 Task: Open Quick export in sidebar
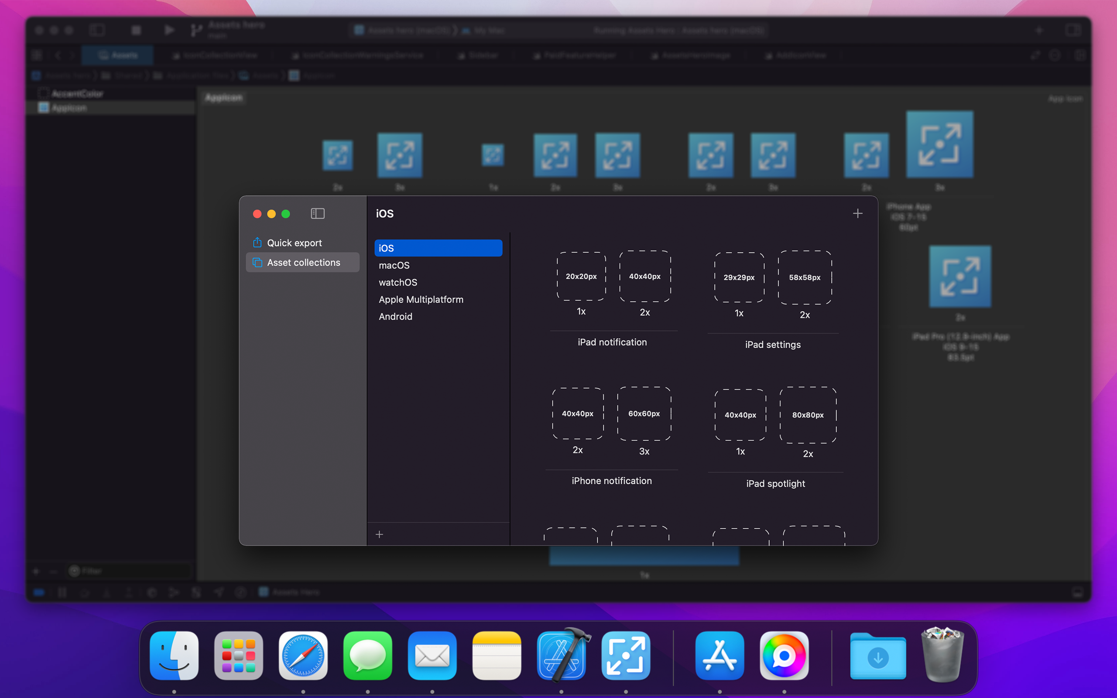[x=294, y=243]
